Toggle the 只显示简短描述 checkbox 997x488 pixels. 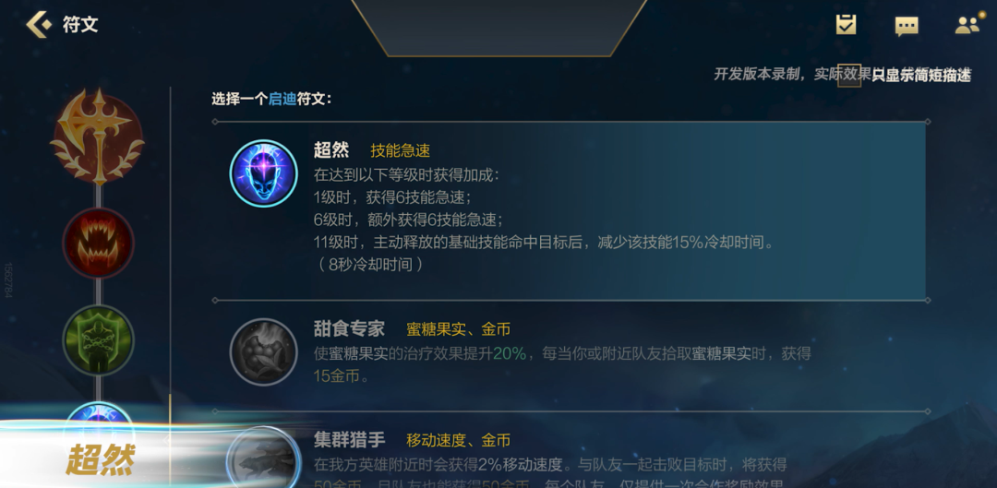(849, 75)
